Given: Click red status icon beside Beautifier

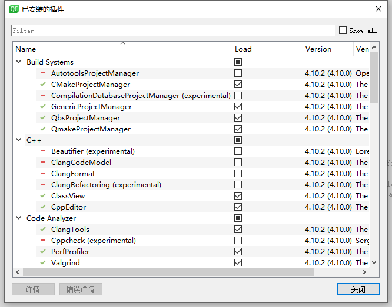Looking at the screenshot, I should point(43,151).
